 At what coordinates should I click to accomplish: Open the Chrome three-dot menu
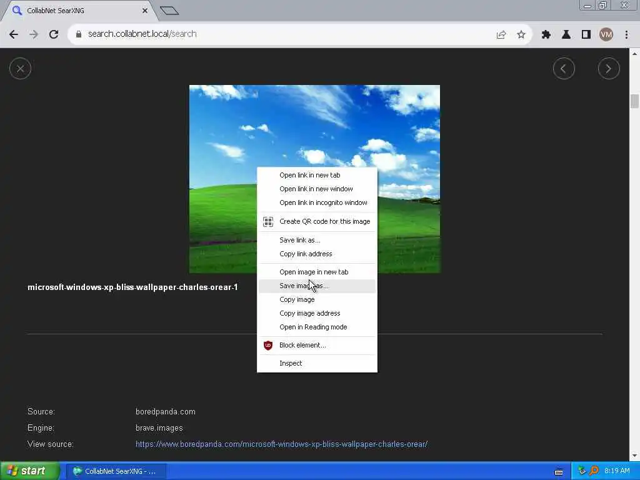pos(626,35)
